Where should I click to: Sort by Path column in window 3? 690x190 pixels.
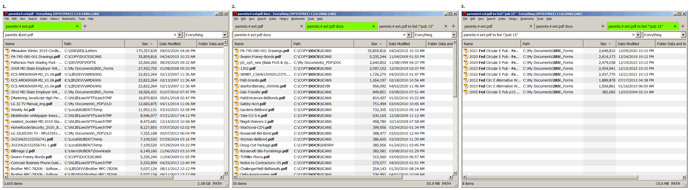[x=552, y=44]
